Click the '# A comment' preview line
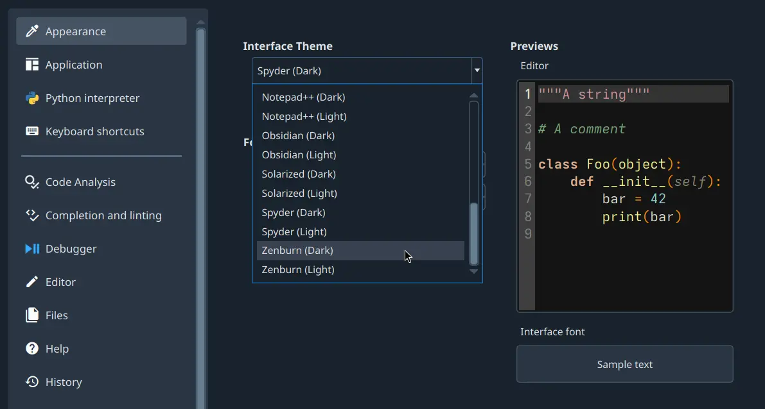The image size is (765, 409). pyautogui.click(x=581, y=129)
